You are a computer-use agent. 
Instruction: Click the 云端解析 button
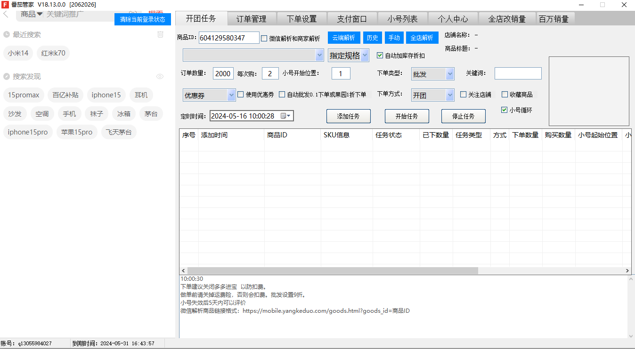pos(344,38)
